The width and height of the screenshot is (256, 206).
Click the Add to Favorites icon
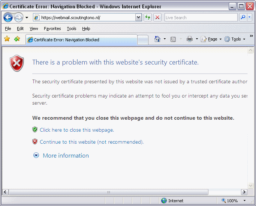coord(17,39)
